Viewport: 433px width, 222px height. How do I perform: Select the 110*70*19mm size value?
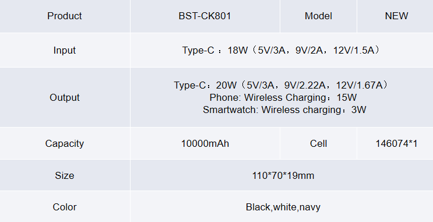click(x=283, y=175)
